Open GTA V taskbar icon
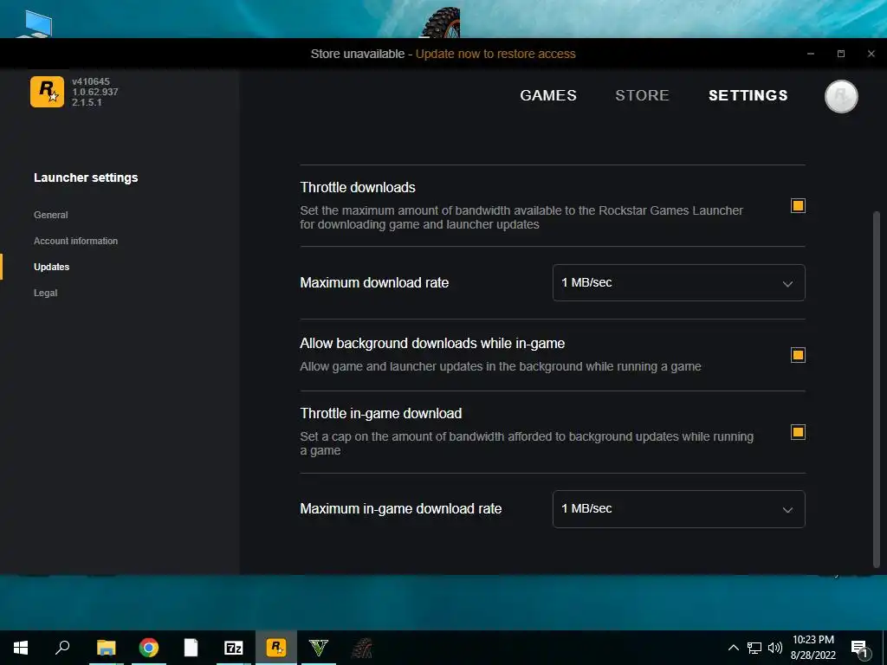 click(x=319, y=648)
